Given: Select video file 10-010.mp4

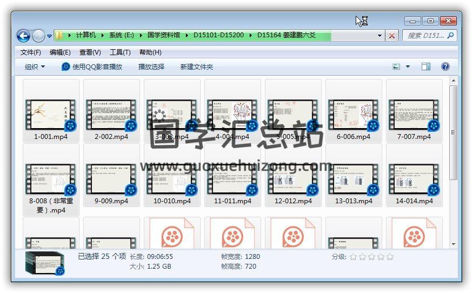Looking at the screenshot, I should click(172, 175).
